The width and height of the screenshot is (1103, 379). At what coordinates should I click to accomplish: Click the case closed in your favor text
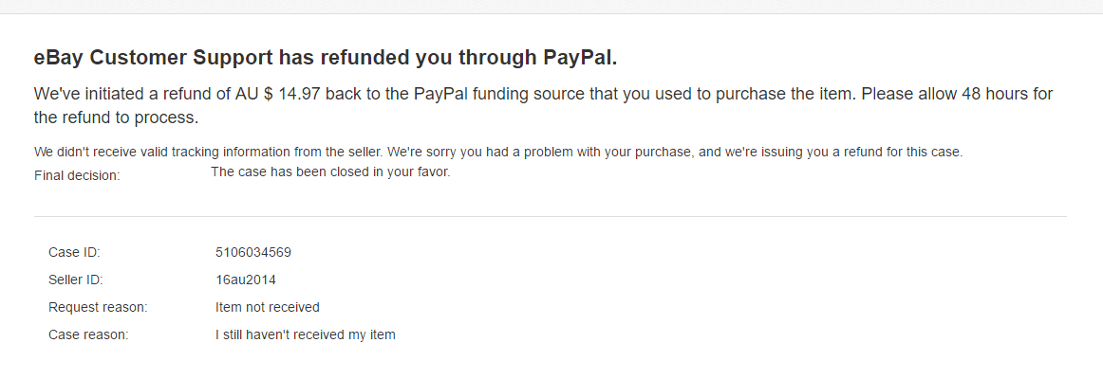(x=330, y=171)
